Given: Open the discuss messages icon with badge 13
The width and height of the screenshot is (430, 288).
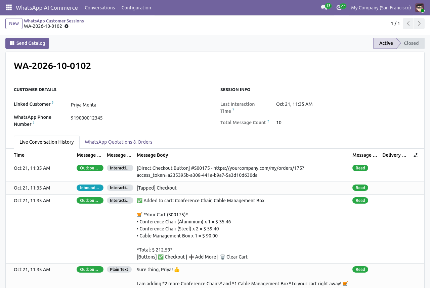Looking at the screenshot, I should click(x=324, y=7).
